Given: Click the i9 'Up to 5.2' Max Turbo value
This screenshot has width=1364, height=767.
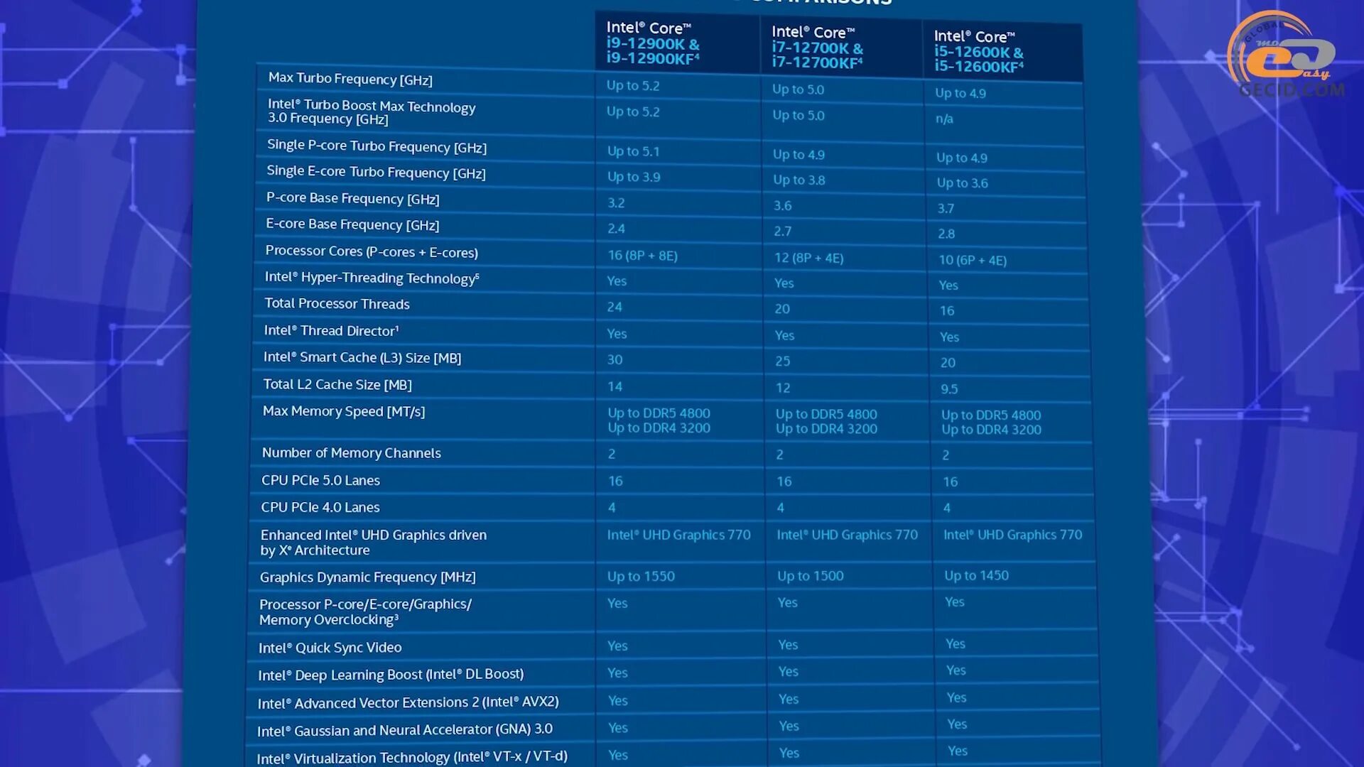Looking at the screenshot, I should (x=633, y=86).
